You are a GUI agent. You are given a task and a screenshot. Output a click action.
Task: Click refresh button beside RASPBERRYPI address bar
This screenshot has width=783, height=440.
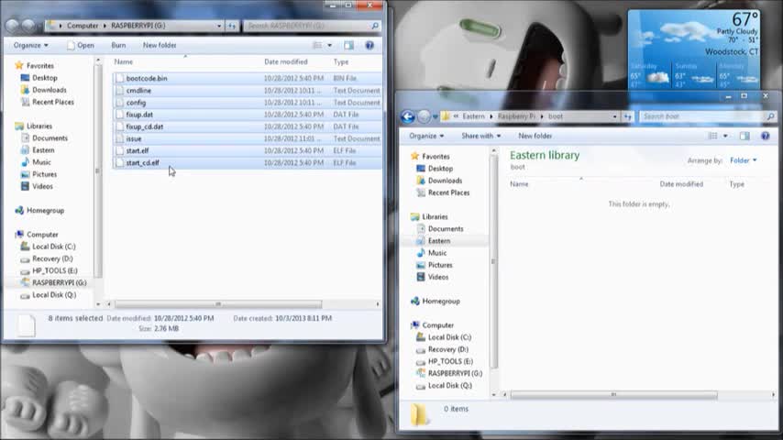[x=232, y=26]
